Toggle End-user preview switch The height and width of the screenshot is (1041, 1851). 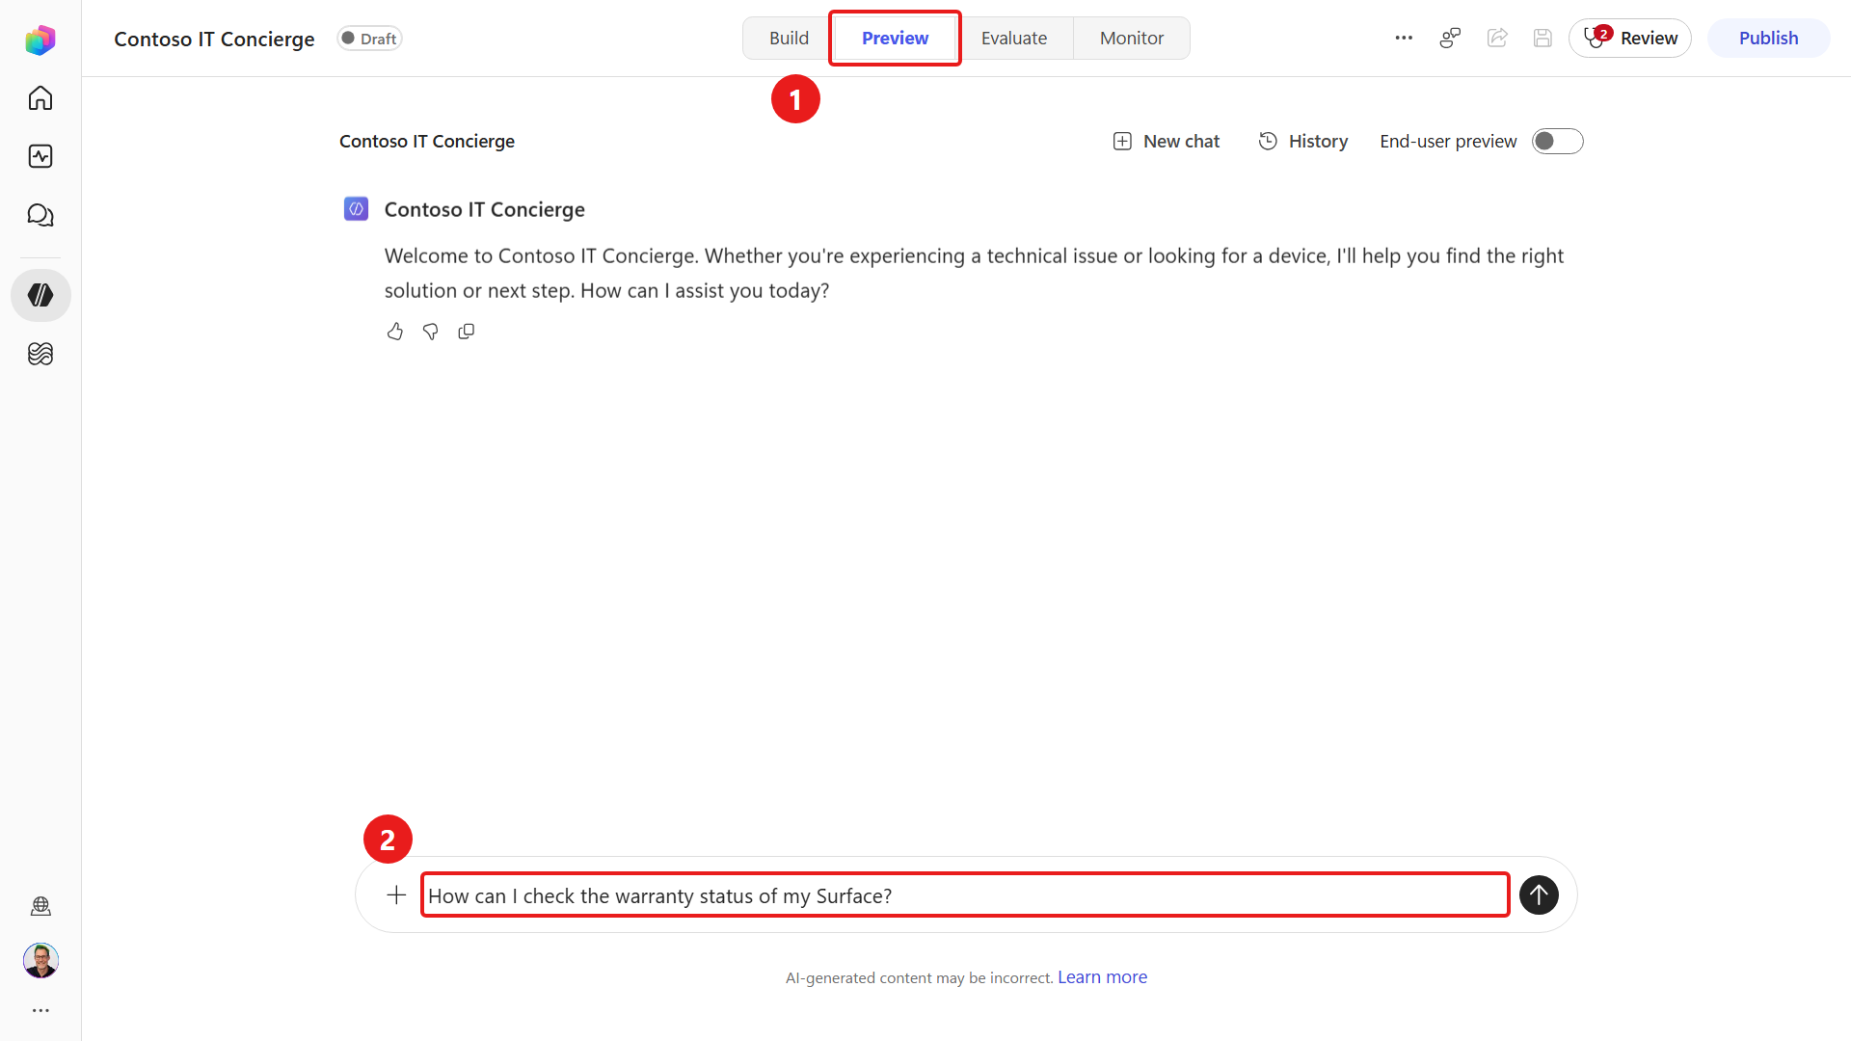click(x=1558, y=142)
